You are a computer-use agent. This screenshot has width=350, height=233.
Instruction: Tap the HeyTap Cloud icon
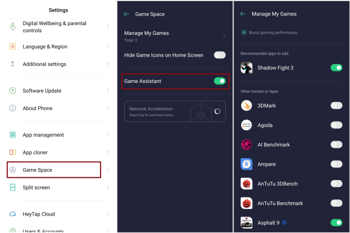click(13, 214)
